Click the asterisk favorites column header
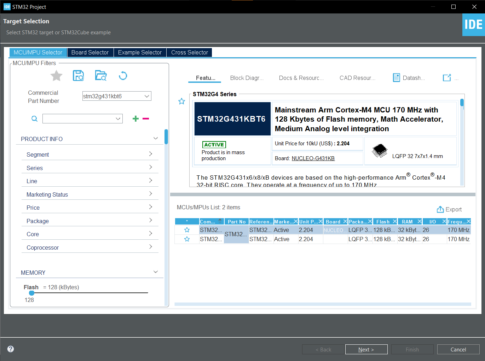 187,222
